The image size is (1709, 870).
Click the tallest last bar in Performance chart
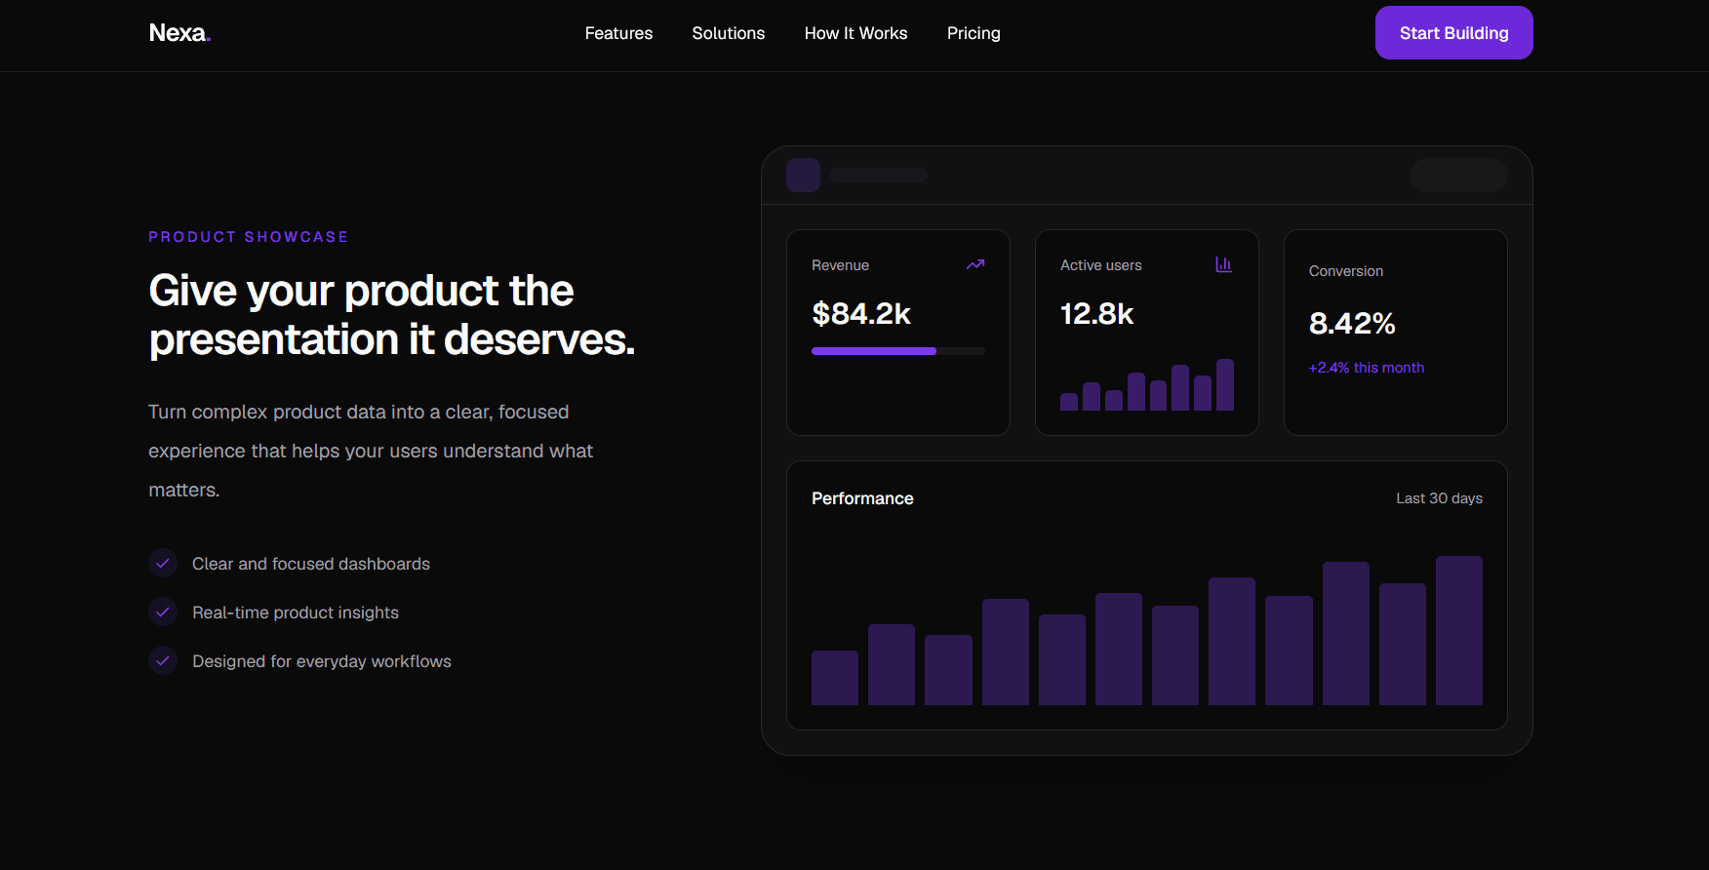click(x=1459, y=630)
